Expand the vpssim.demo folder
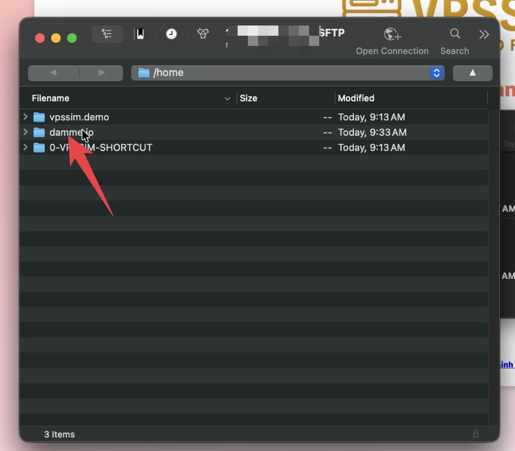The image size is (515, 451). point(25,117)
